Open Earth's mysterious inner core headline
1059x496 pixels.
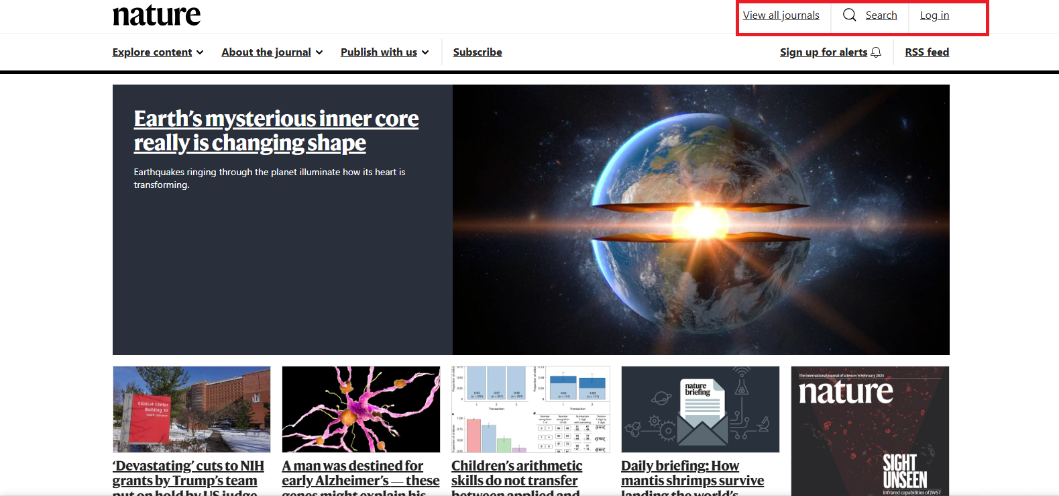click(276, 131)
